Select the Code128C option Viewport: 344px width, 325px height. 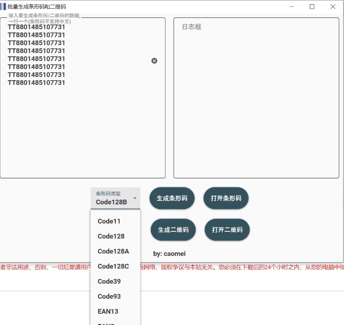tap(115, 266)
